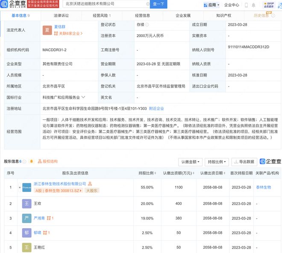
Task: Select registered capital 2000万元人民币
Action: point(150,36)
